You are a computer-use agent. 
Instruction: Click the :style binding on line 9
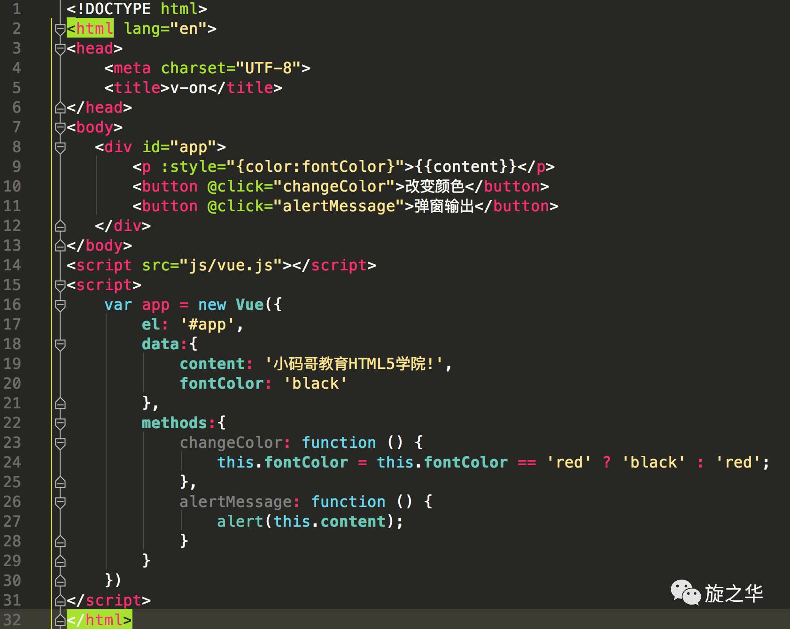click(x=283, y=167)
